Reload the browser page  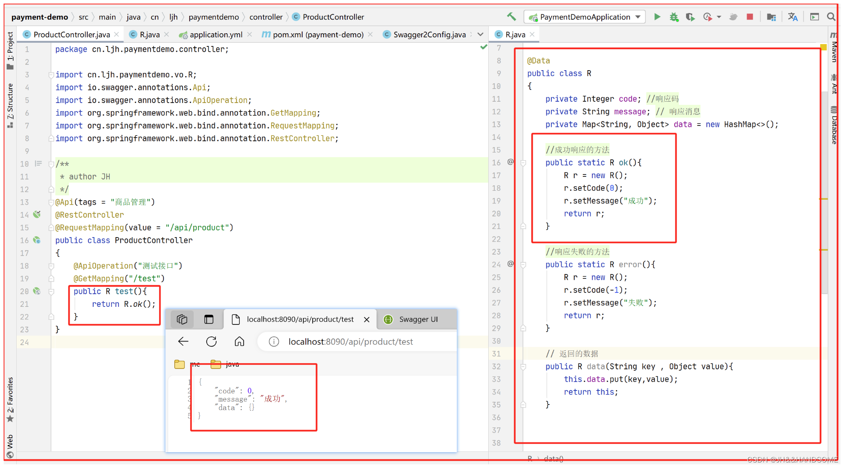[211, 341]
